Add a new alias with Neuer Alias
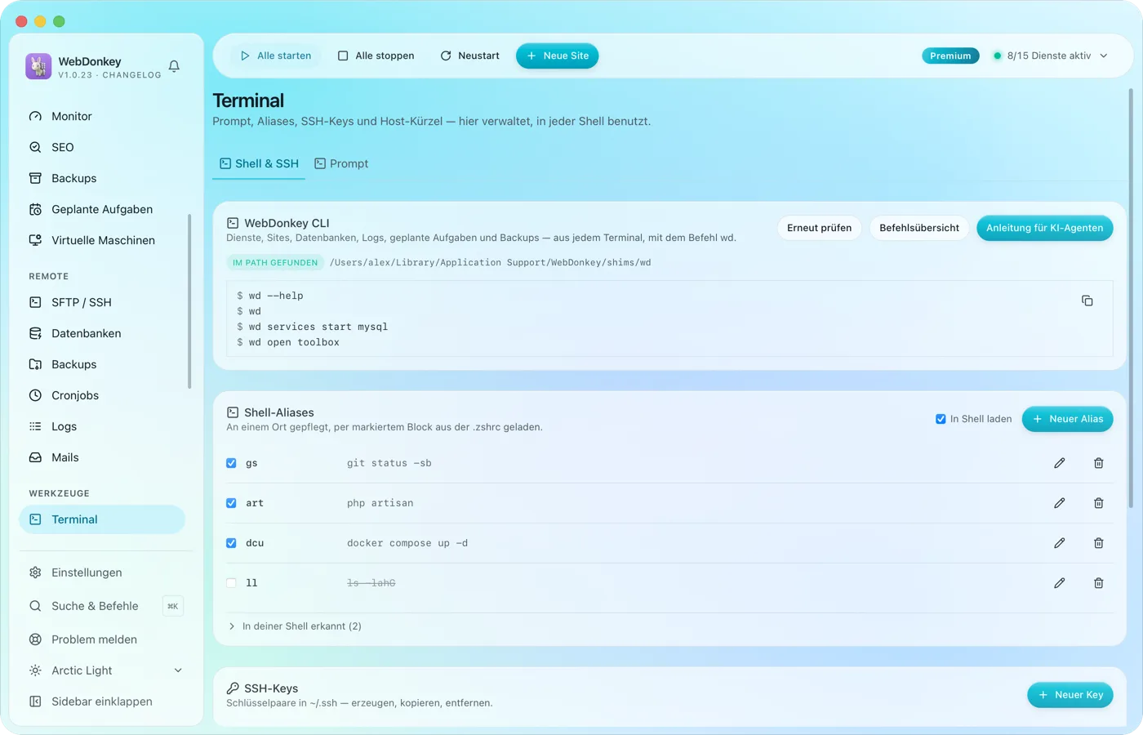Image resolution: width=1143 pixels, height=735 pixels. (1068, 419)
